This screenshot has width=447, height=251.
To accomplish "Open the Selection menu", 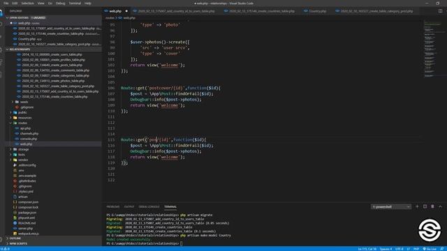I will [x=28, y=3].
